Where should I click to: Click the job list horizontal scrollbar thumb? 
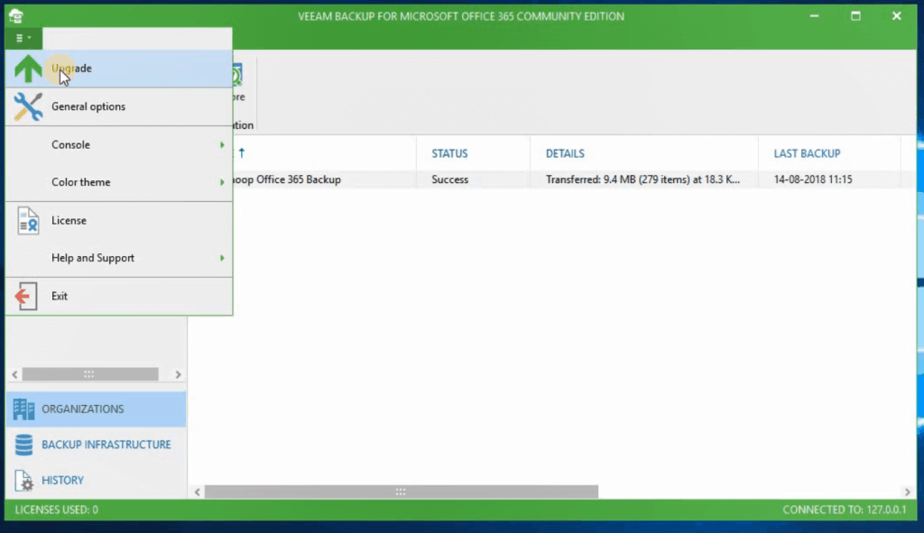click(x=402, y=492)
